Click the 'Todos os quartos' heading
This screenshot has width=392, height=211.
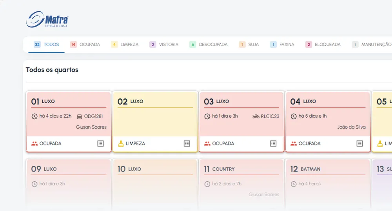52,70
